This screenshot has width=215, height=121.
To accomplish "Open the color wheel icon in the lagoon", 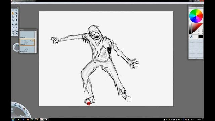I will (24, 109).
